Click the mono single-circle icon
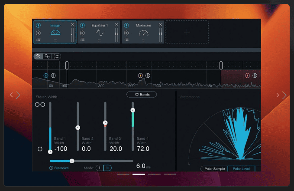Image resolution: width=294 pixels, height=191 pixels. [40, 149]
